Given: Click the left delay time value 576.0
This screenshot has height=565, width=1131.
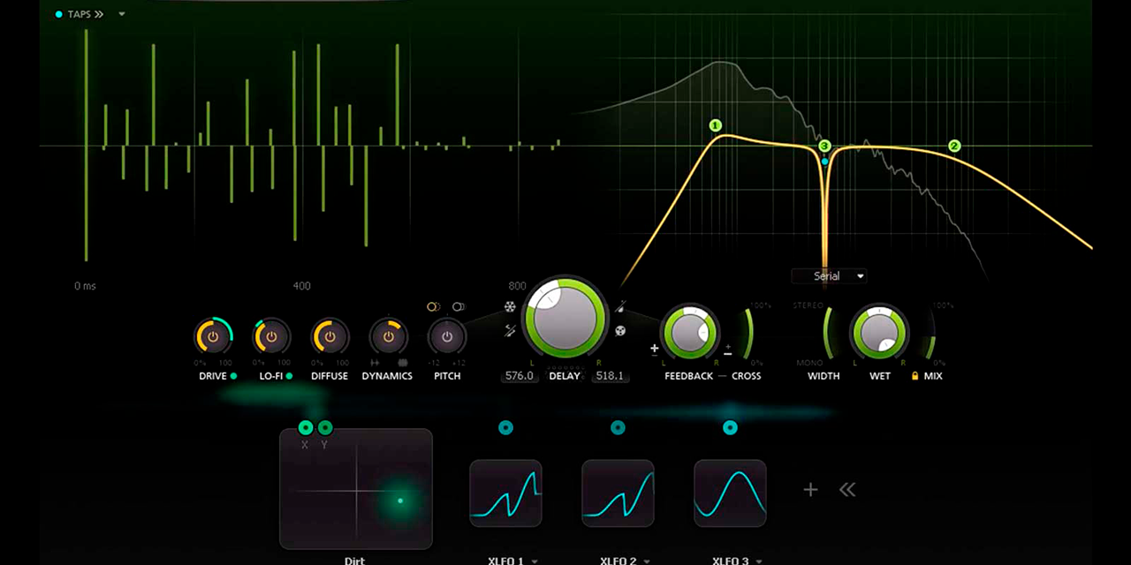Looking at the screenshot, I should point(519,376).
